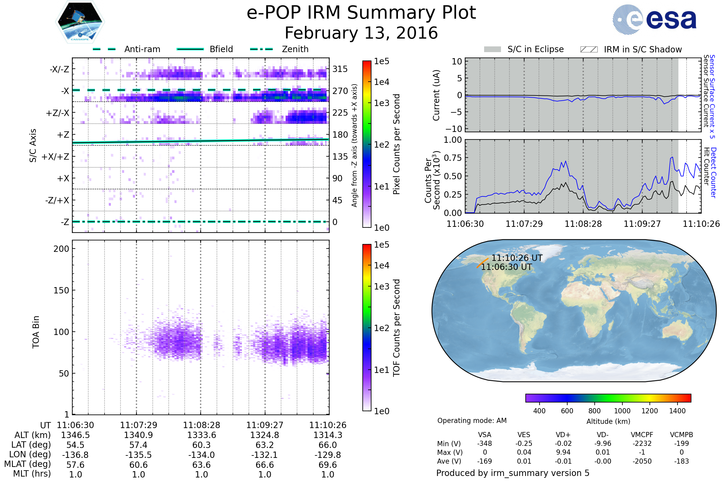Click the e-POP IRM Summary Plot title
The image size is (723, 482).
click(361, 13)
